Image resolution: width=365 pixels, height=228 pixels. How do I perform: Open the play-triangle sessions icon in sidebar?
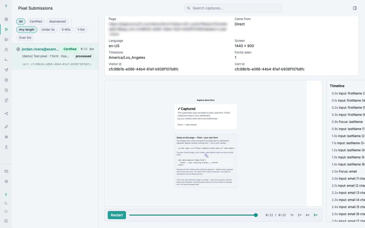[x=6, y=29]
